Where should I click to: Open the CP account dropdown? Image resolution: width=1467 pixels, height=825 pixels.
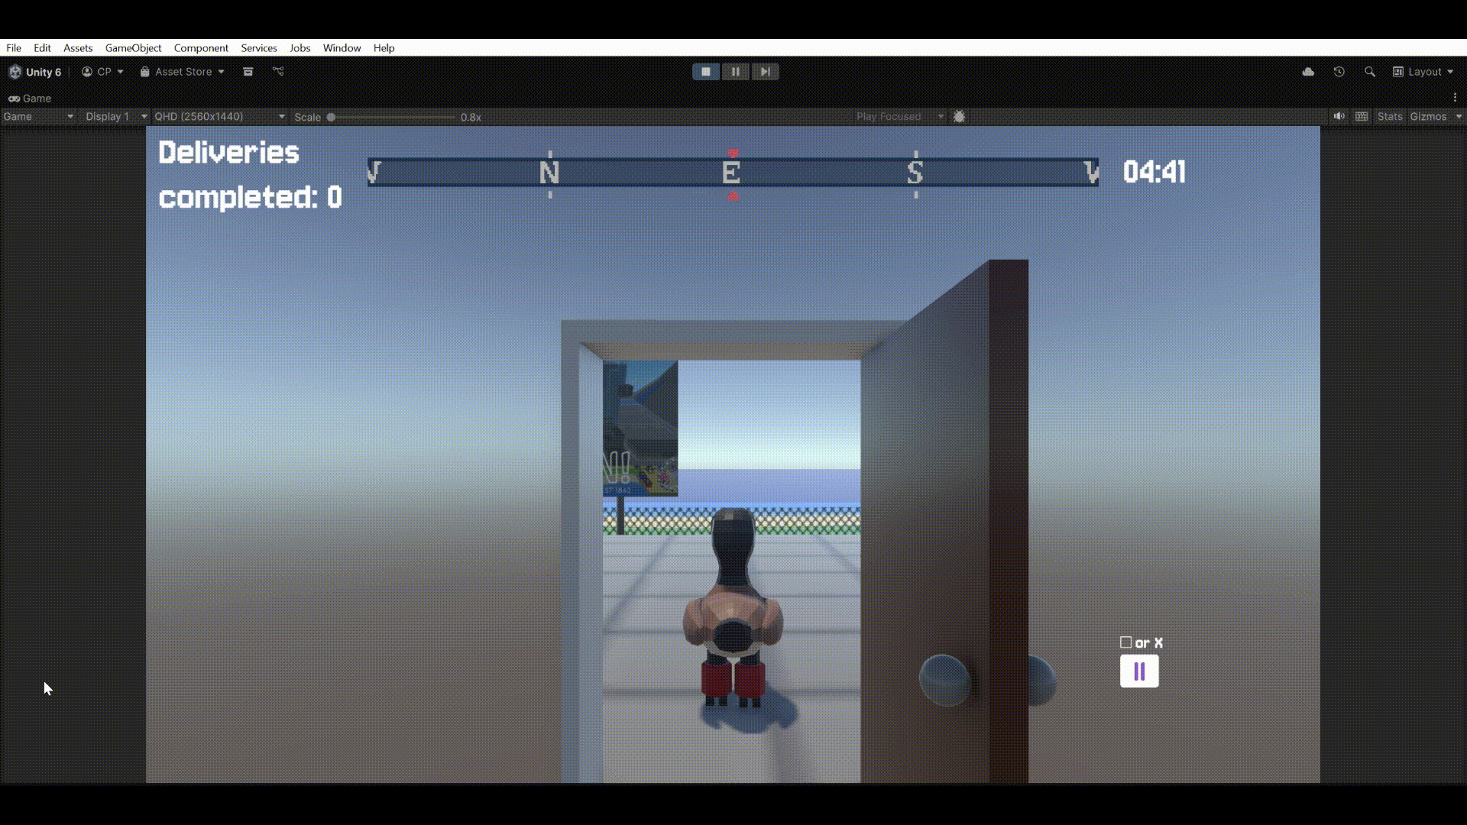pyautogui.click(x=102, y=72)
